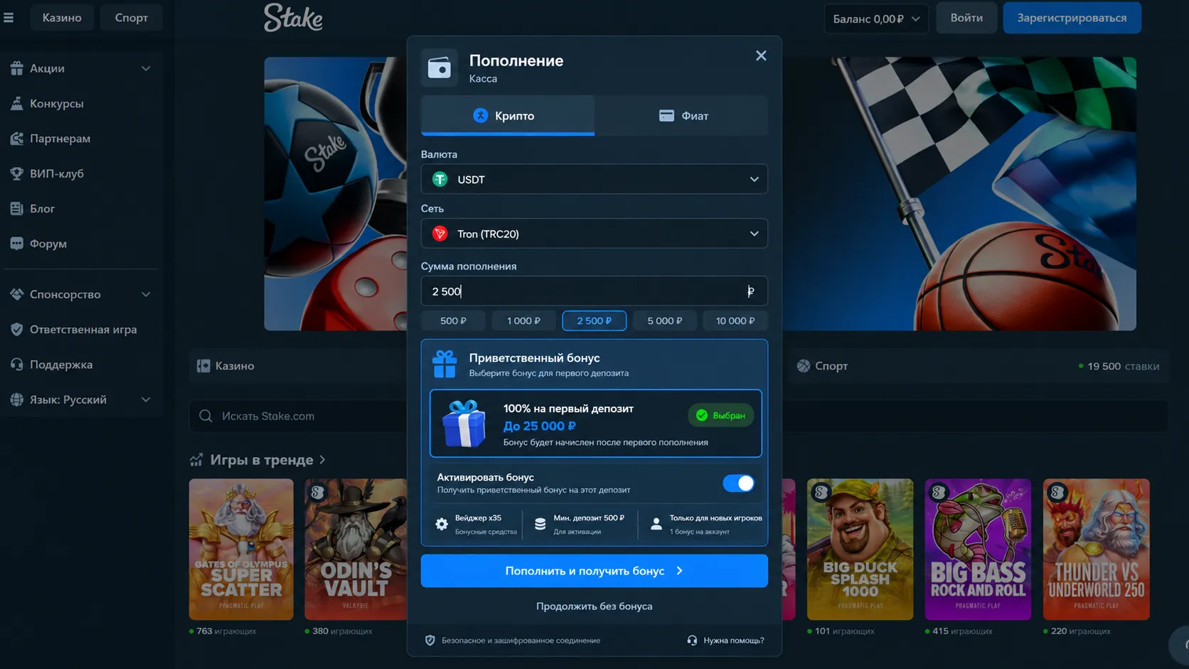The image size is (1189, 669).
Task: Click the Stake logo
Action: (x=293, y=18)
